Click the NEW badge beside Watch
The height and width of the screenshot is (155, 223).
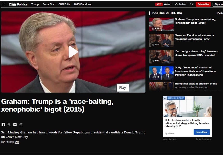click(x=159, y=4)
